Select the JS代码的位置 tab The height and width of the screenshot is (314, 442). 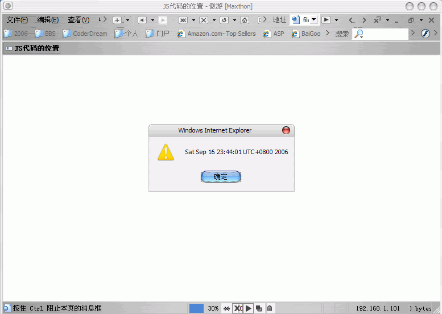click(x=32, y=48)
